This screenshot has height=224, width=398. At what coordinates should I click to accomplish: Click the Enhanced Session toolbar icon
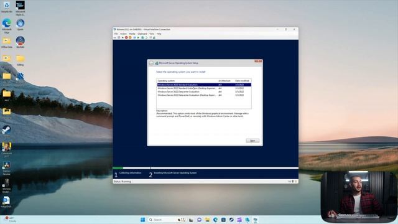click(150, 37)
